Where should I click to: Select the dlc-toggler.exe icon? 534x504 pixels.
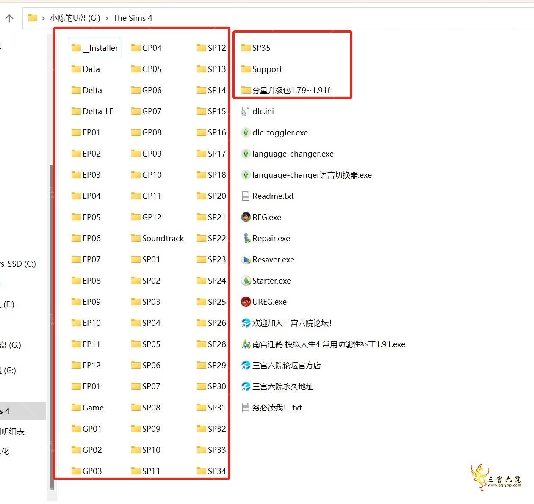tap(246, 132)
